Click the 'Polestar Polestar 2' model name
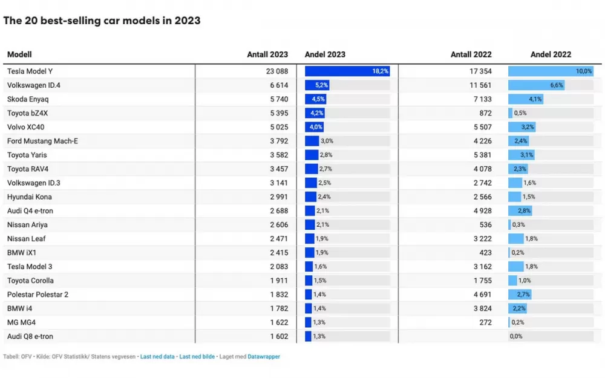Screen dimensions: 605x378 click(x=38, y=295)
